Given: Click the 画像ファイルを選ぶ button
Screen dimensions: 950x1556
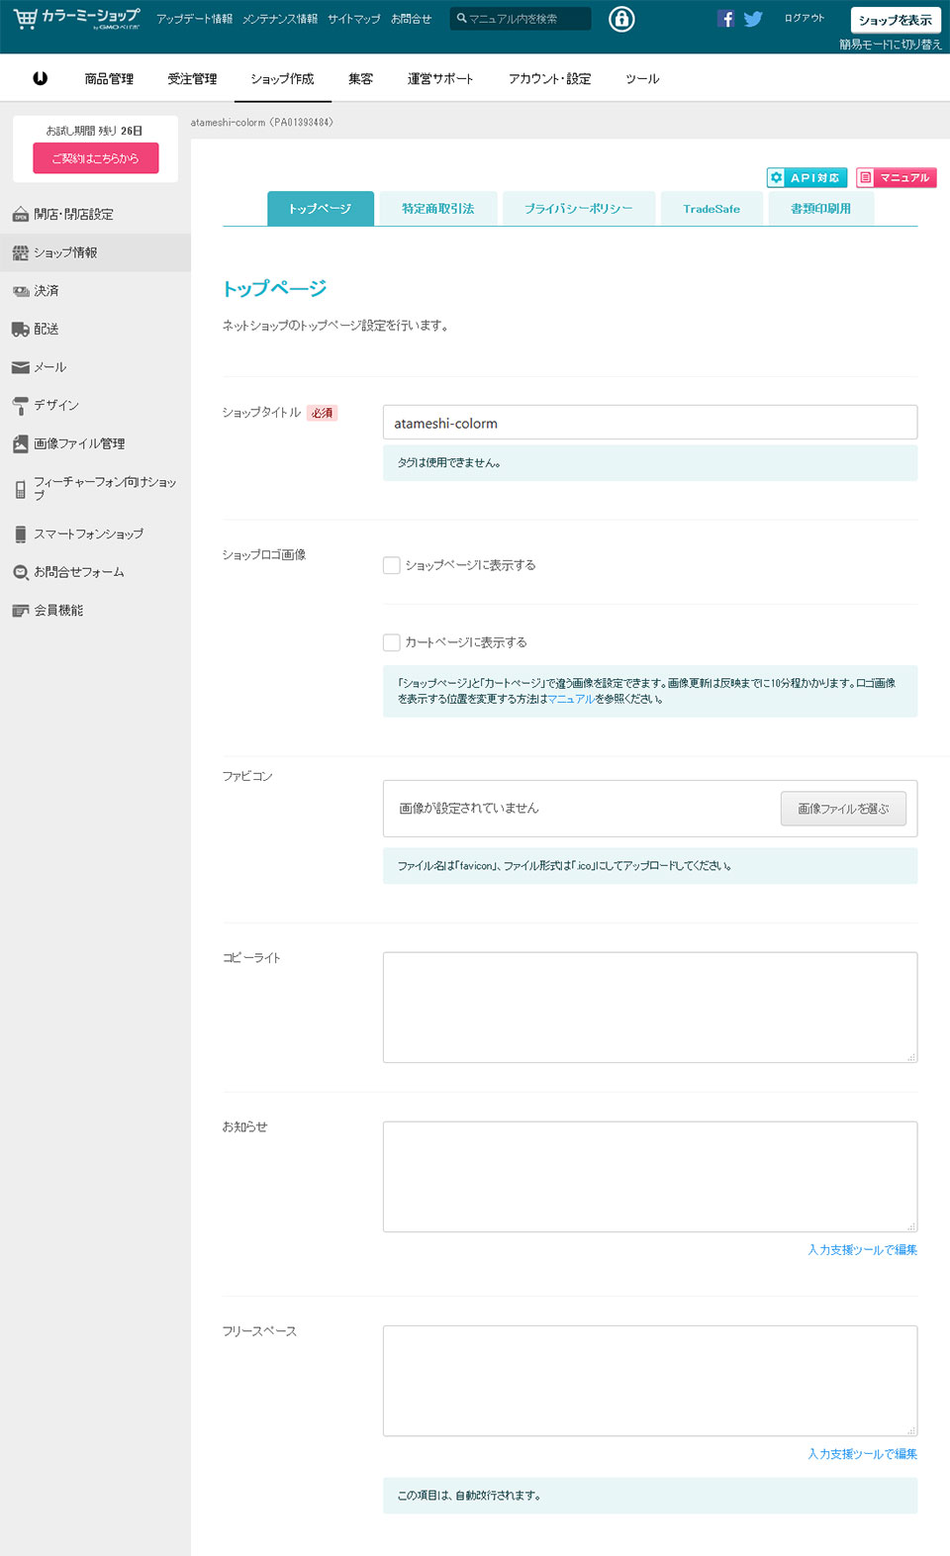Looking at the screenshot, I should (x=843, y=809).
